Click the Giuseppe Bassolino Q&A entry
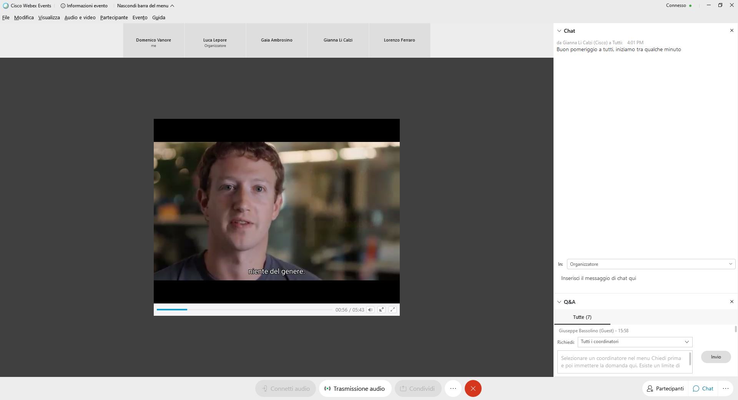 593,331
